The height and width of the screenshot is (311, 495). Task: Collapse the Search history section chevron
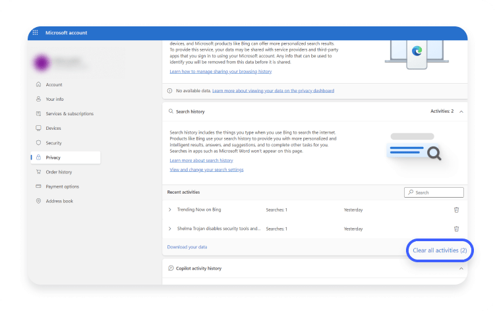(461, 111)
